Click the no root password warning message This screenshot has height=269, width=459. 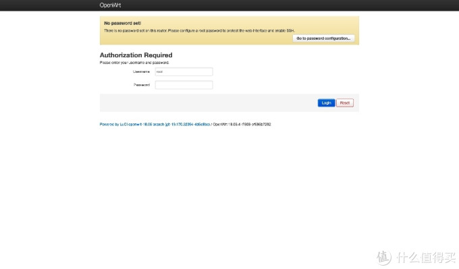coord(199,30)
